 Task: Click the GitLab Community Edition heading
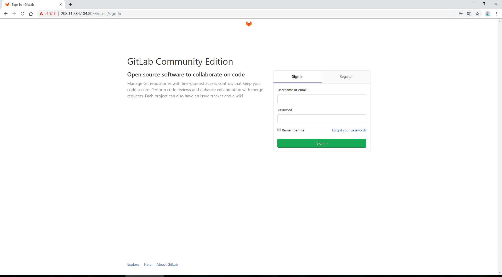pyautogui.click(x=180, y=62)
